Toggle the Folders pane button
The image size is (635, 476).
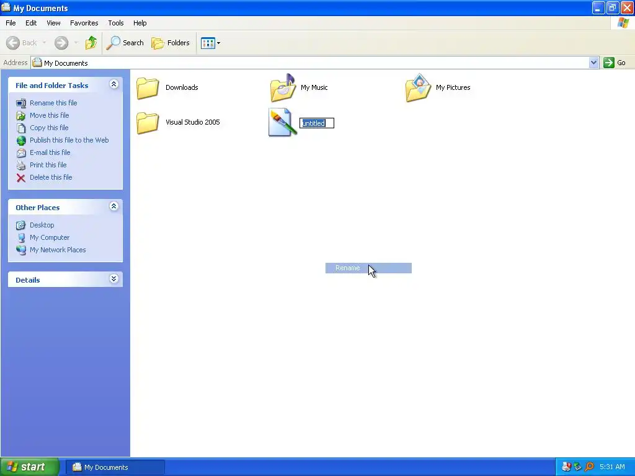(x=171, y=43)
